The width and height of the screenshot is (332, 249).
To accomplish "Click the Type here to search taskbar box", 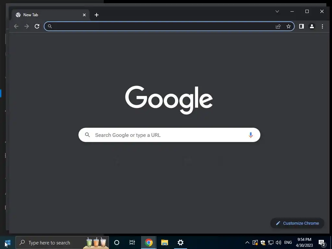I will click(62, 243).
